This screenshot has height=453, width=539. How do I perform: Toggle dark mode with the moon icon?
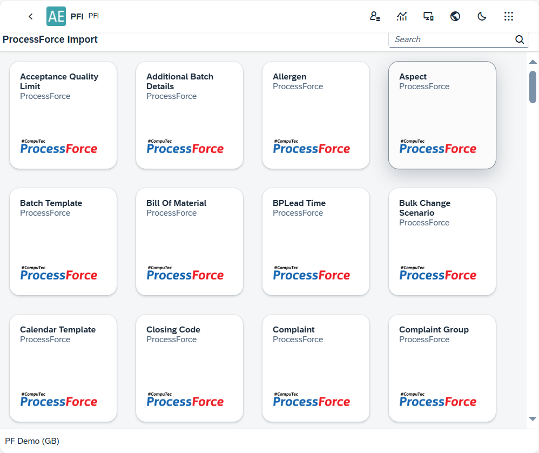(482, 16)
